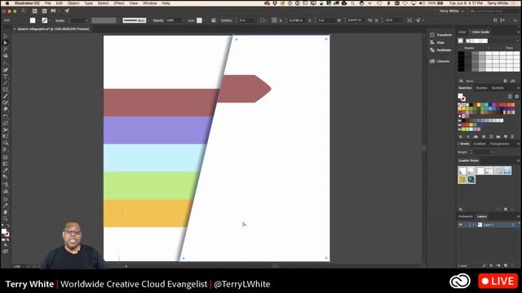Toggle swatches list view button

(x=510, y=96)
